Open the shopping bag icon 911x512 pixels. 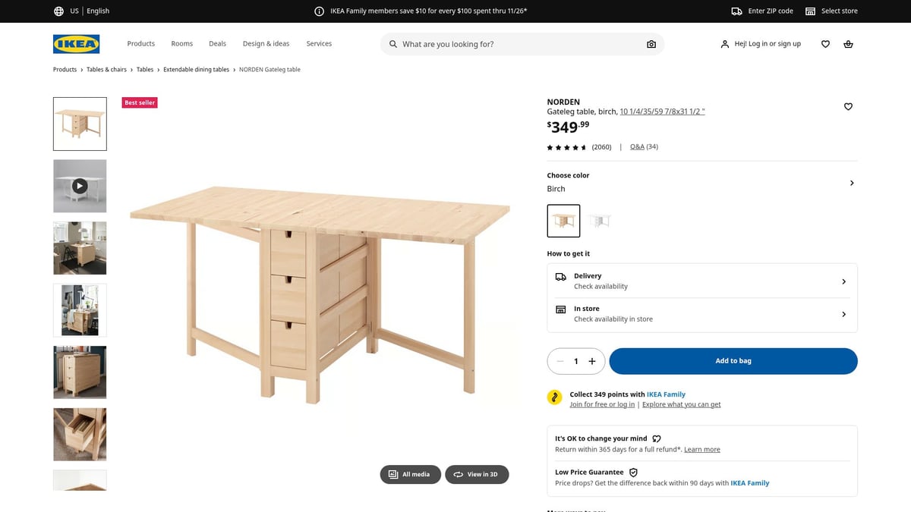848,44
